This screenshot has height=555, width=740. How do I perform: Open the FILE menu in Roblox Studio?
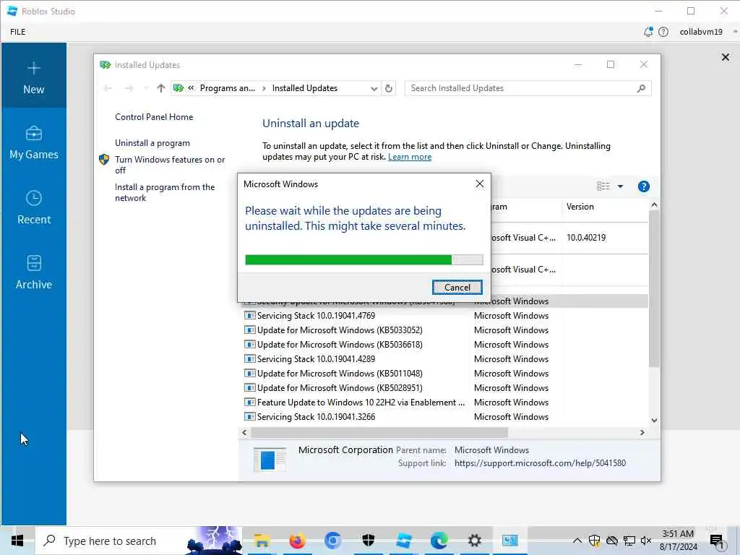[x=18, y=32]
